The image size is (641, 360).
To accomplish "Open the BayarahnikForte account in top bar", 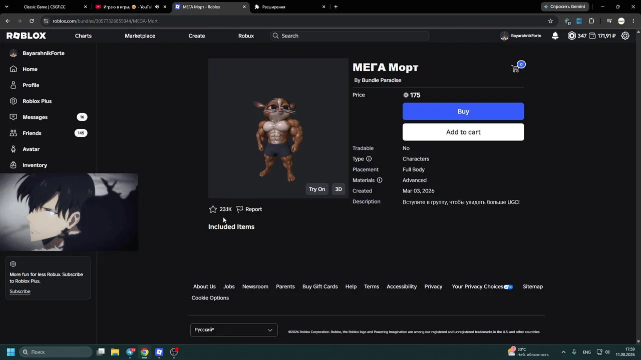I will click(521, 35).
